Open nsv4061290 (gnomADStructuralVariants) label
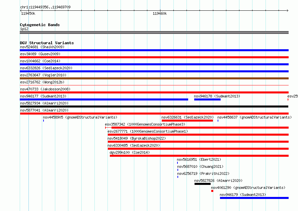 coord(248,188)
